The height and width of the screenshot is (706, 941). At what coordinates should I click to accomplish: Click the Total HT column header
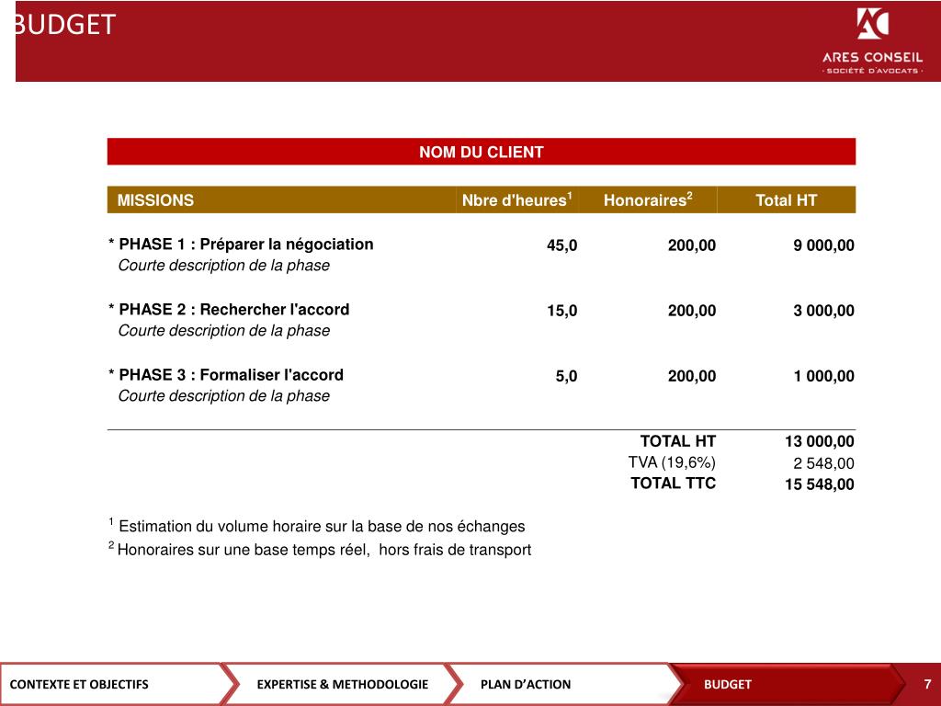coord(787,199)
